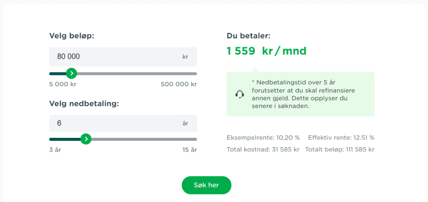
Task: Click the "500 000 kr" maximum amount label
Action: [178, 84]
